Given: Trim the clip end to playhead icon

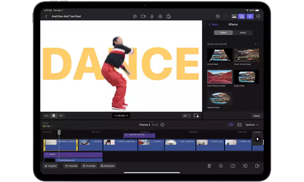Looking at the screenshot, I should (257, 166).
